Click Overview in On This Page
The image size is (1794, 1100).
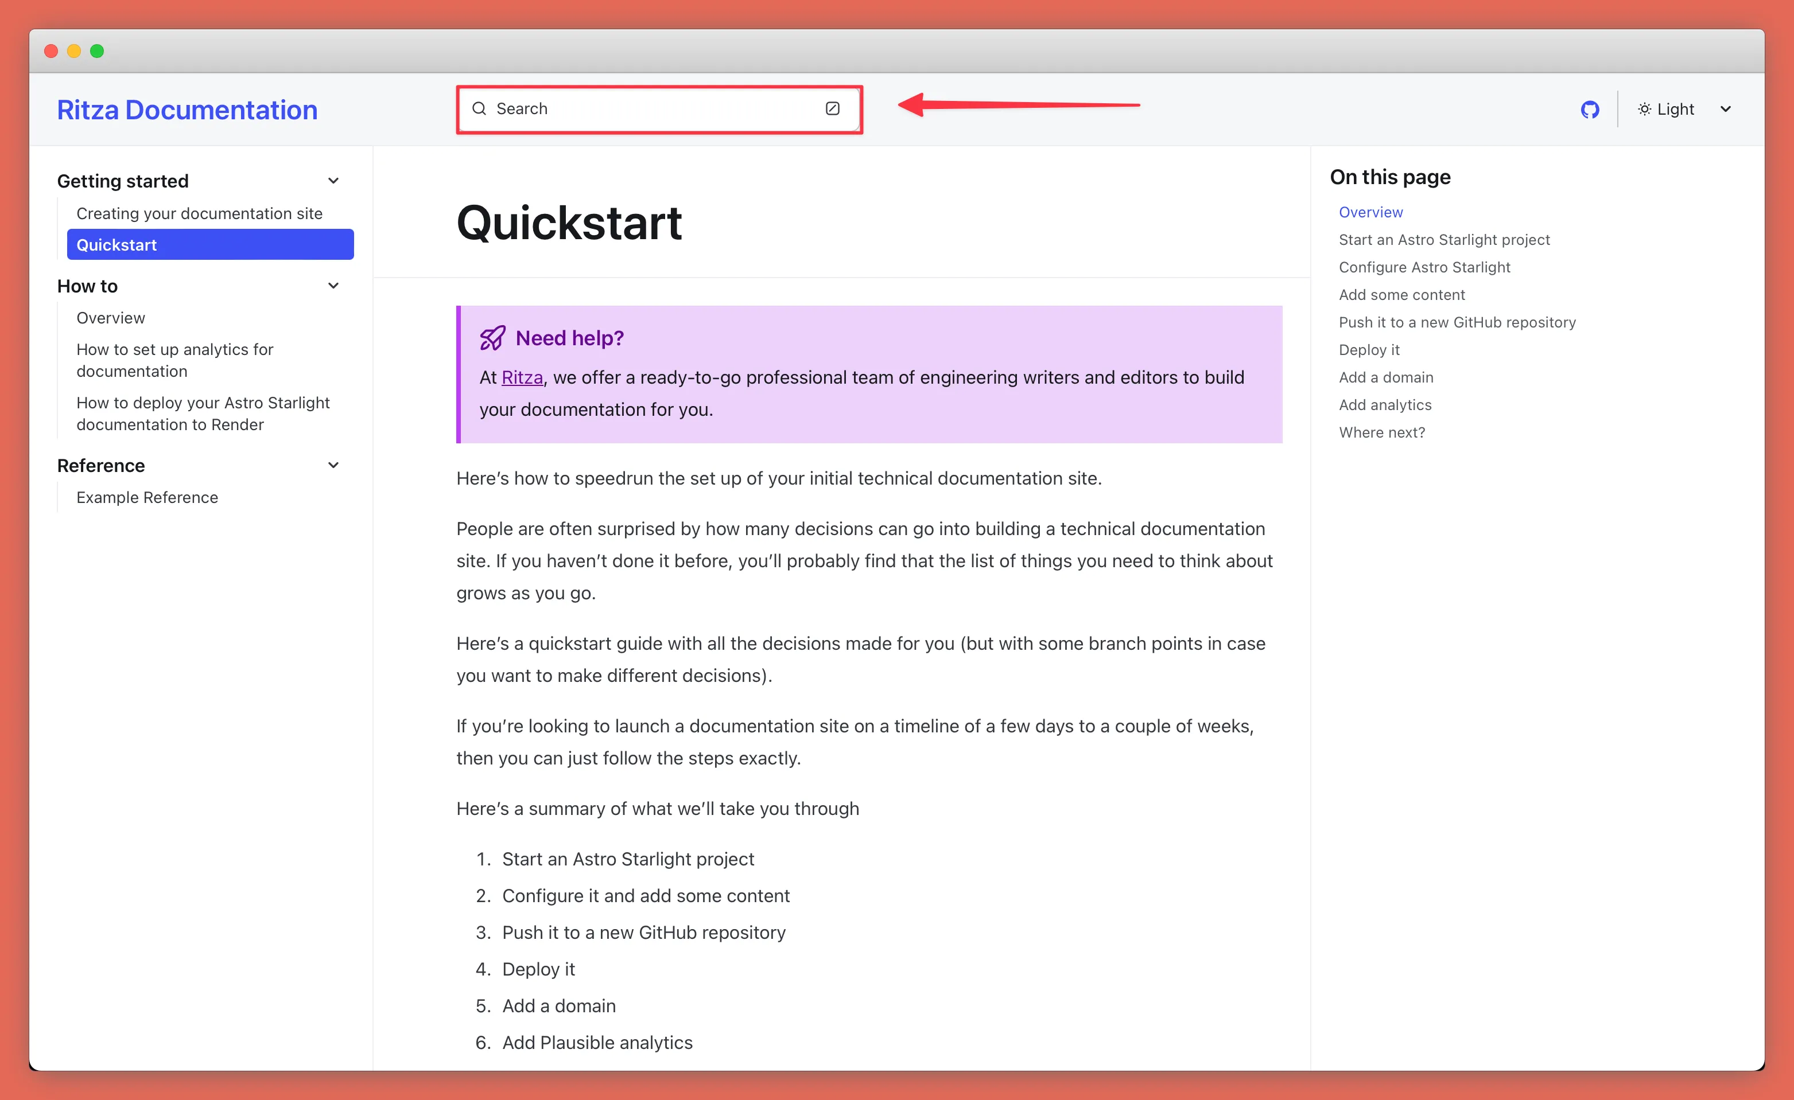[1370, 211]
